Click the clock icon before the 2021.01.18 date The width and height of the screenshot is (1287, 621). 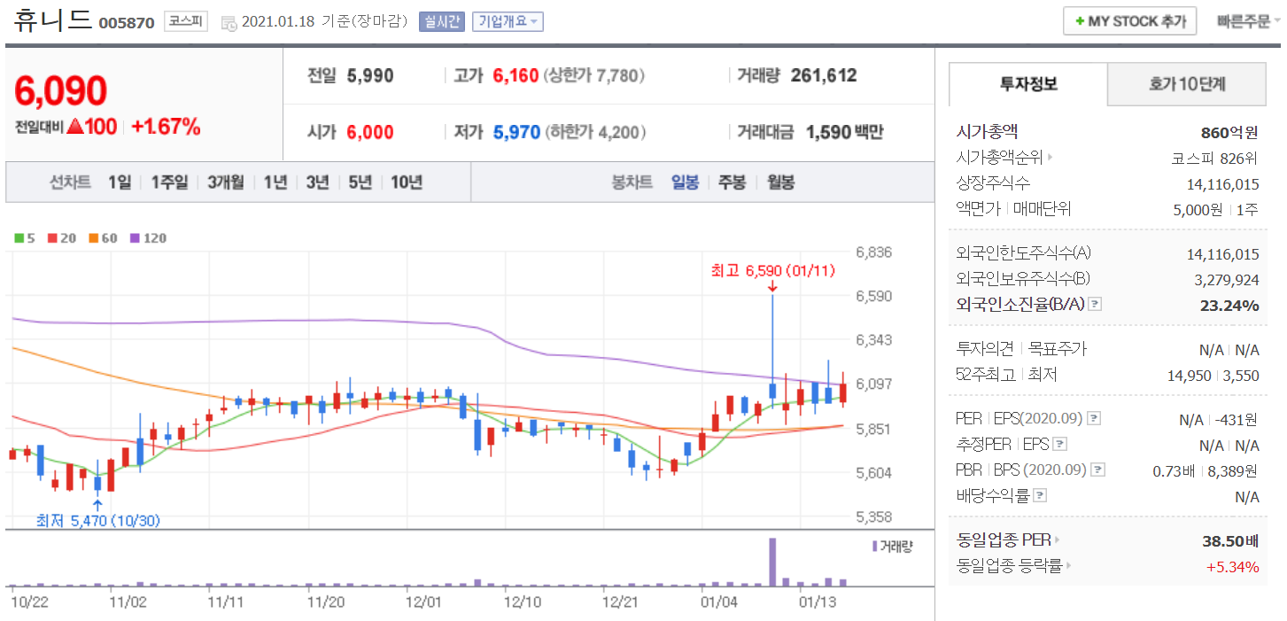coord(229,22)
